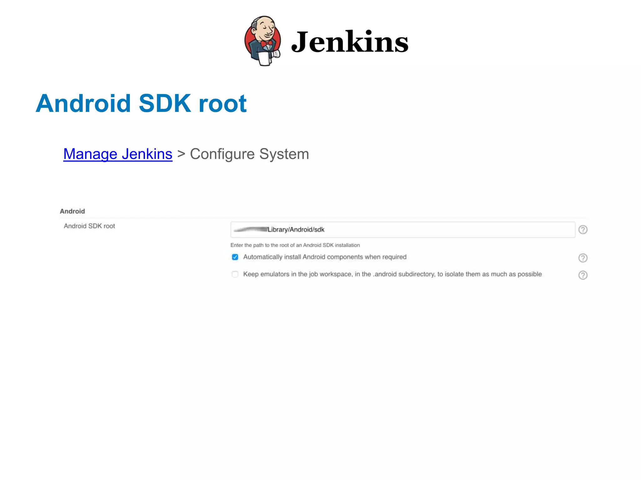Click the Jenkins wordmark text
Viewport: 641px width, 480px height.
click(x=350, y=42)
